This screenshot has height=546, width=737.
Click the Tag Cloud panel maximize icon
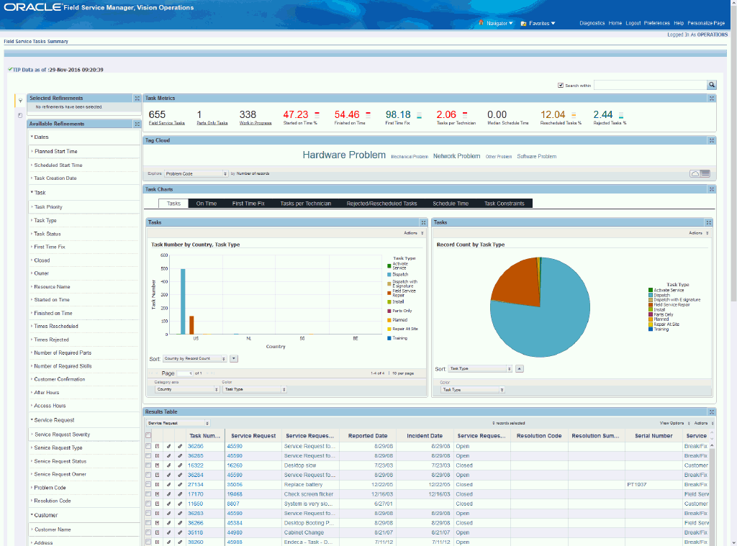(x=712, y=140)
